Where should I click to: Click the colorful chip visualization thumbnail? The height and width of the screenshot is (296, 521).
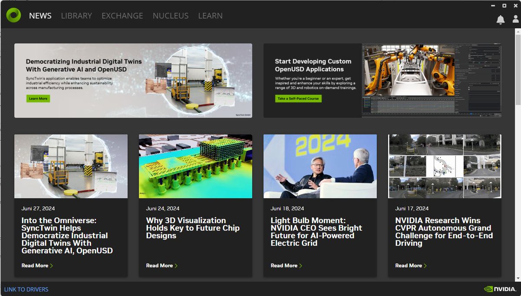tap(195, 166)
